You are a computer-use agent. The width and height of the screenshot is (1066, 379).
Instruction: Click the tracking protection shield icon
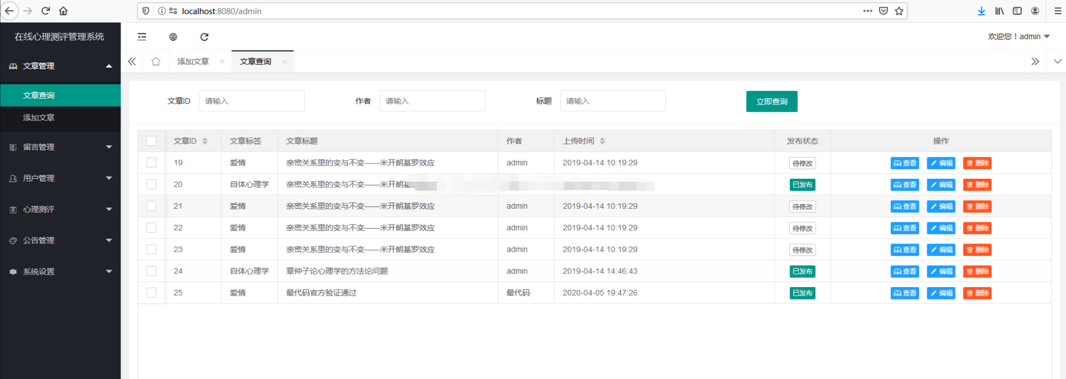(x=146, y=11)
